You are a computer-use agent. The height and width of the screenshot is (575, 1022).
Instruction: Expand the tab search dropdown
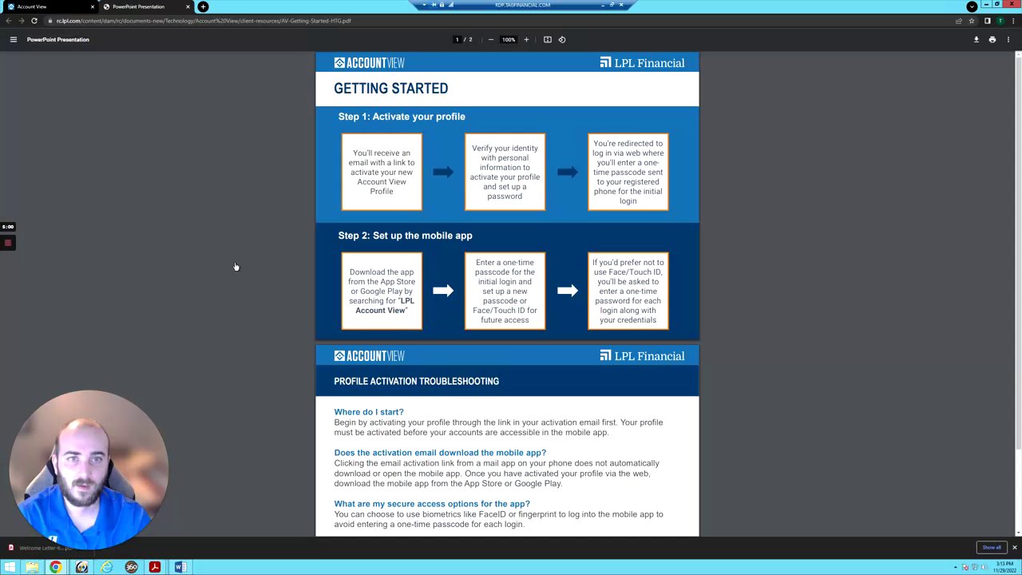[x=972, y=6]
